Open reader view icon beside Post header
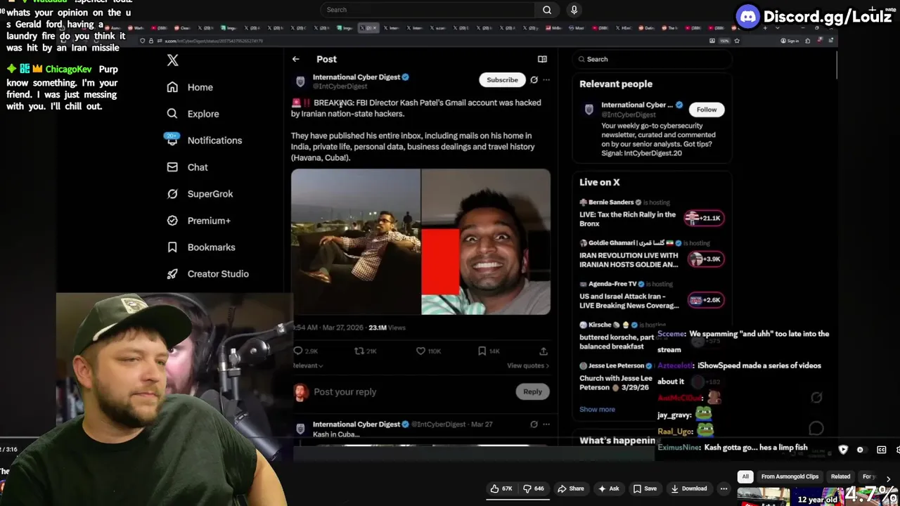This screenshot has width=900, height=506. pyautogui.click(x=542, y=59)
